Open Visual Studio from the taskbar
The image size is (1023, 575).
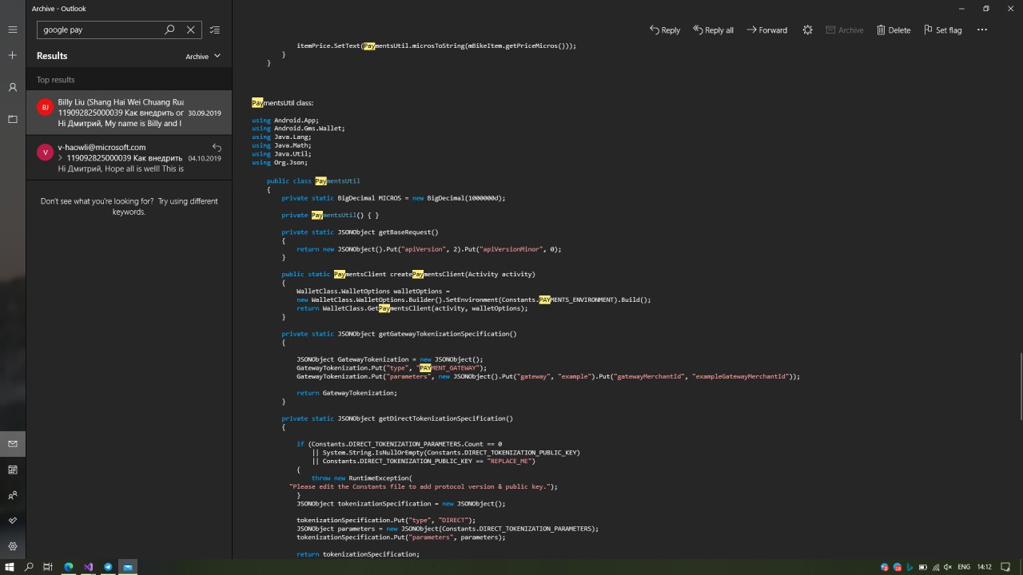coord(88,567)
